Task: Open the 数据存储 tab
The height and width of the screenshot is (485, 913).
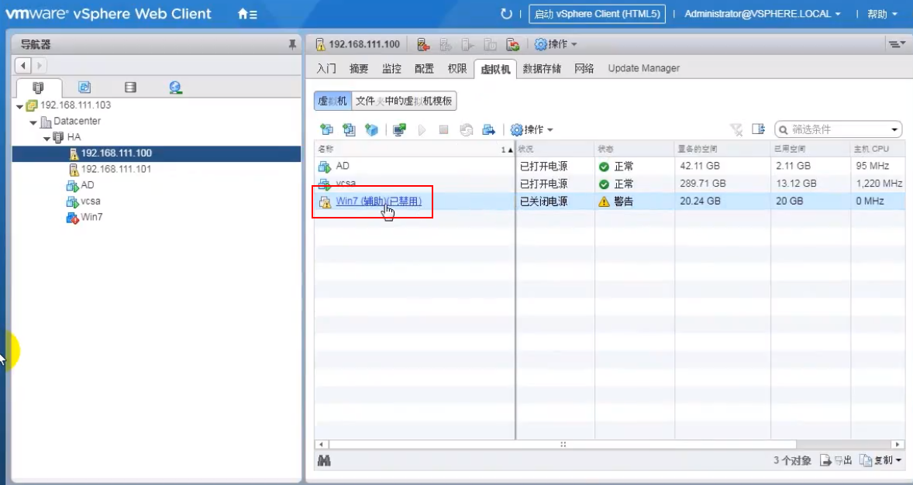Action: (x=542, y=68)
